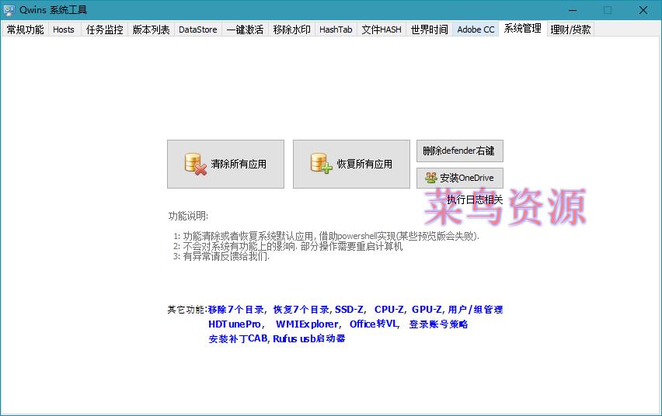The image size is (662, 416).
Task: Open the 理财/贷款 tab
Action: pos(570,29)
